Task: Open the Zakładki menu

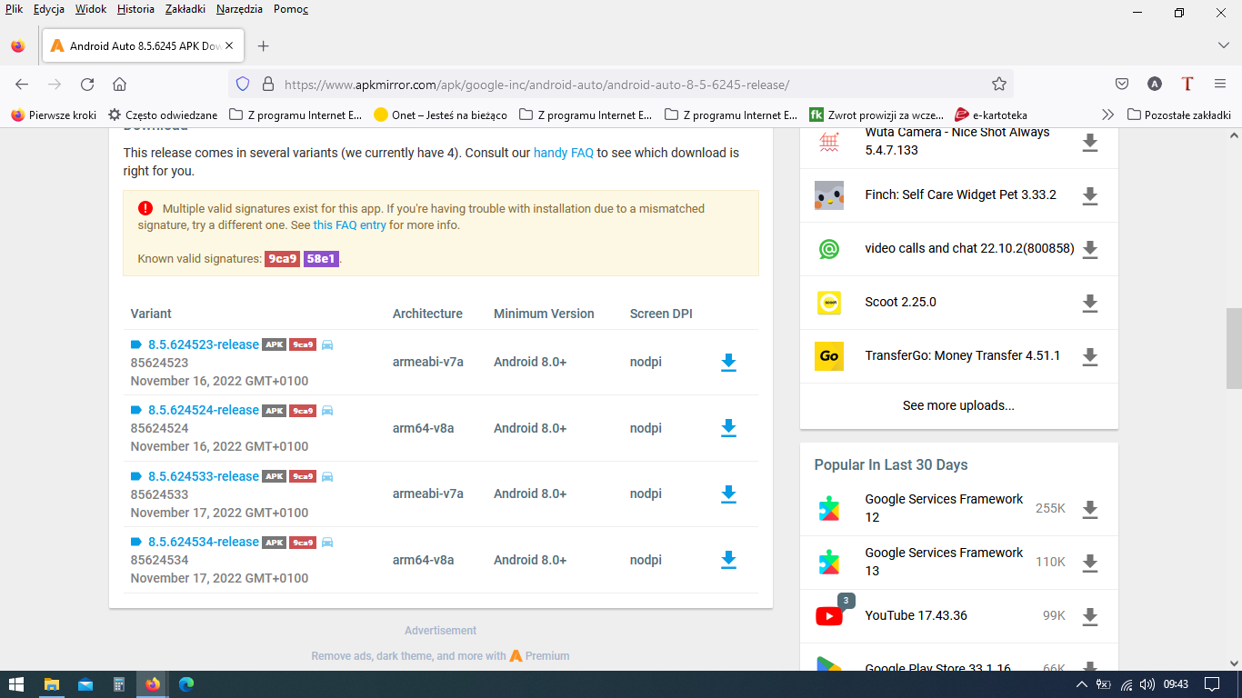Action: pos(185,9)
